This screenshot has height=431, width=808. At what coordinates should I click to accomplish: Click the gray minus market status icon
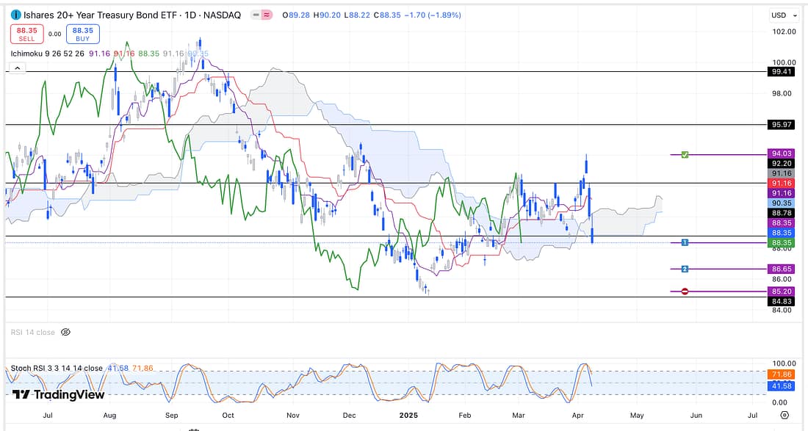point(254,15)
